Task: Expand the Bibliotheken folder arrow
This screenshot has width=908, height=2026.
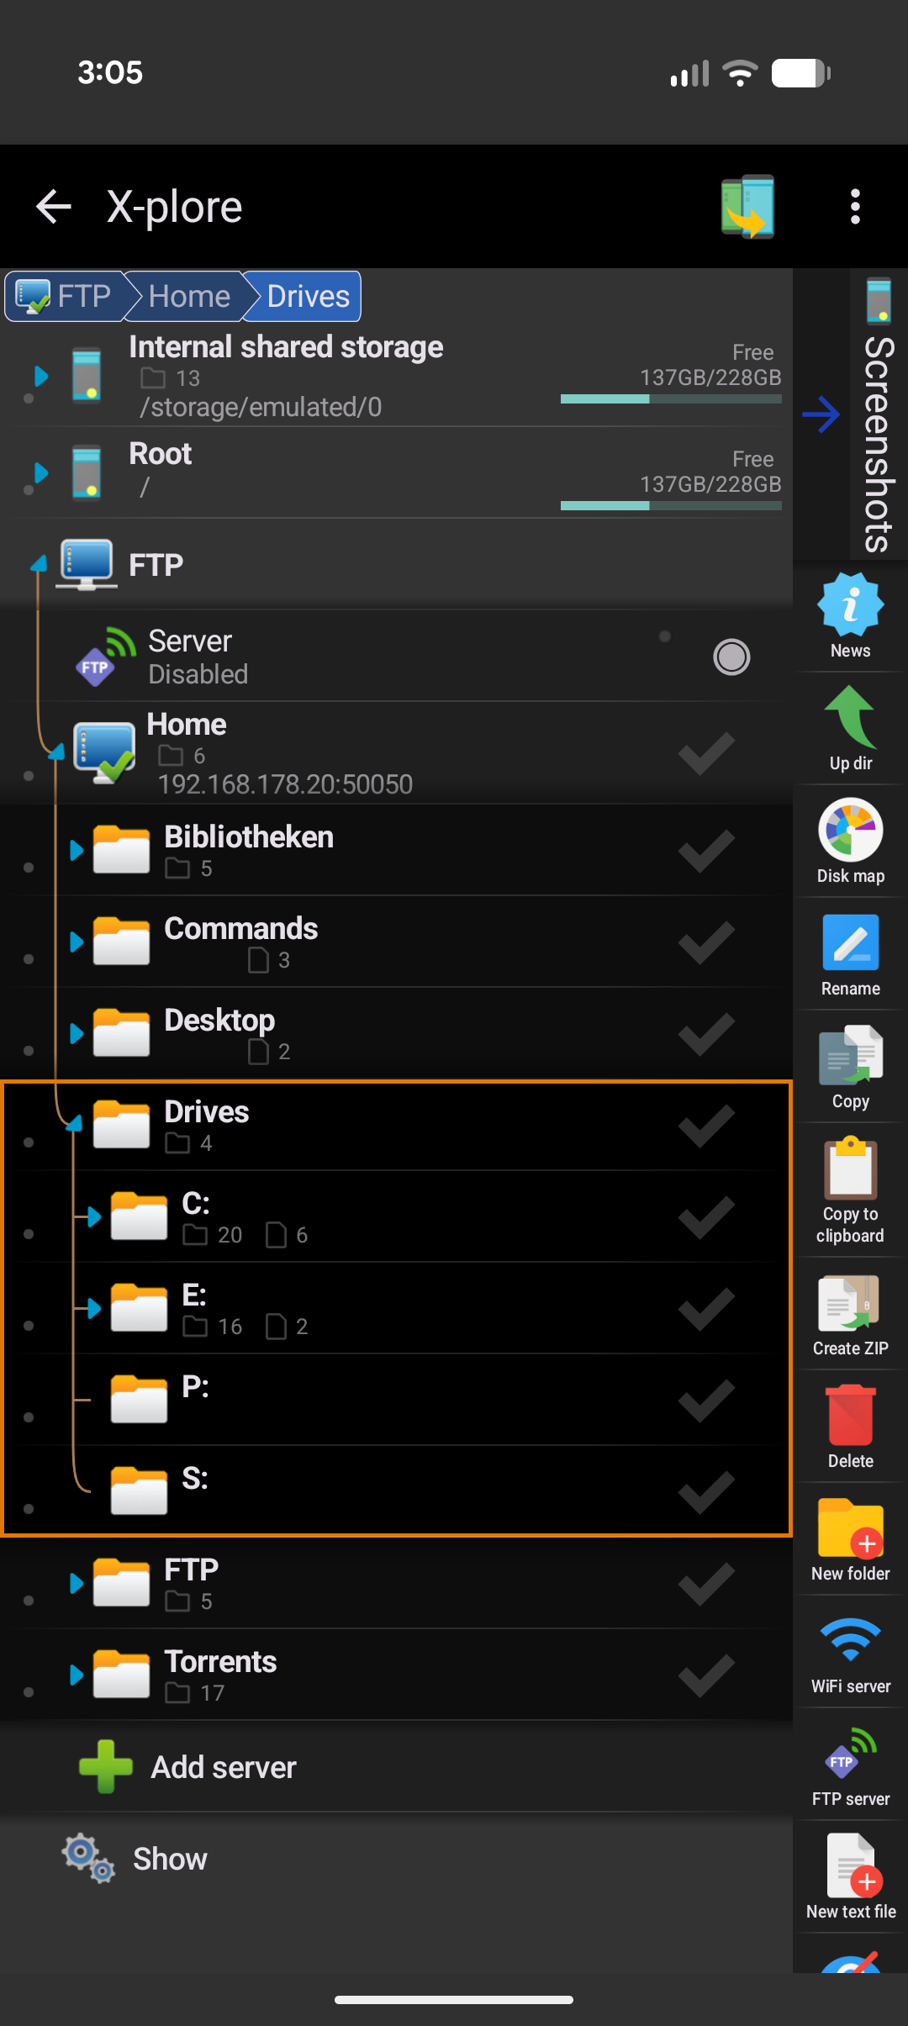Action: click(77, 850)
